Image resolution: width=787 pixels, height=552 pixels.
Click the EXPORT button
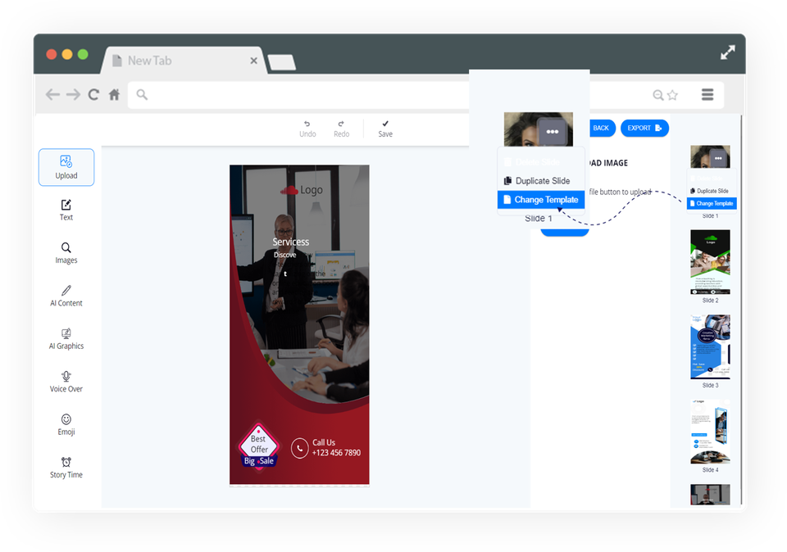[644, 128]
